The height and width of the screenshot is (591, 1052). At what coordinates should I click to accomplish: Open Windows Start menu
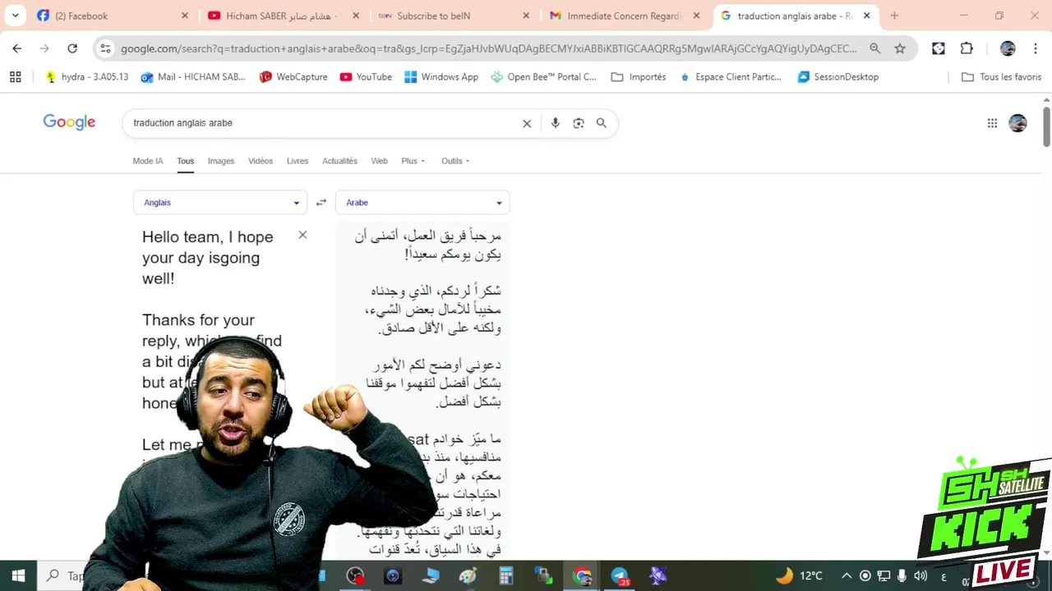(18, 575)
